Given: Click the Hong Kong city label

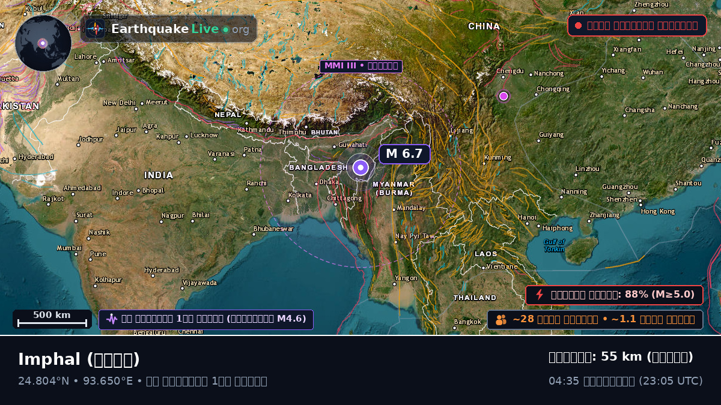Looking at the screenshot, I should tap(658, 211).
